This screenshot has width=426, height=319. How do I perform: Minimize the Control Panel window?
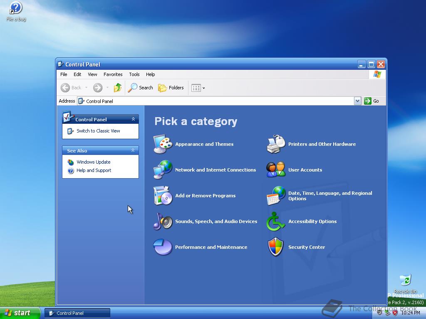coord(362,64)
